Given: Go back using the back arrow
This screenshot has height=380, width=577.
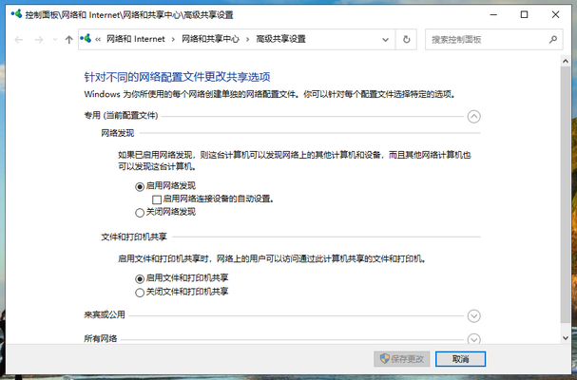Looking at the screenshot, I should pyautogui.click(x=17, y=40).
